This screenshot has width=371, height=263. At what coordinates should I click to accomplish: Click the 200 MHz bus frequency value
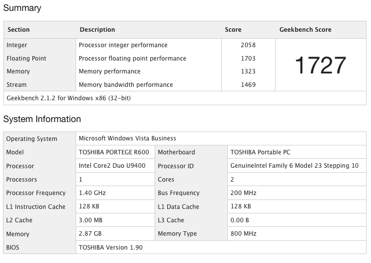pyautogui.click(x=243, y=193)
